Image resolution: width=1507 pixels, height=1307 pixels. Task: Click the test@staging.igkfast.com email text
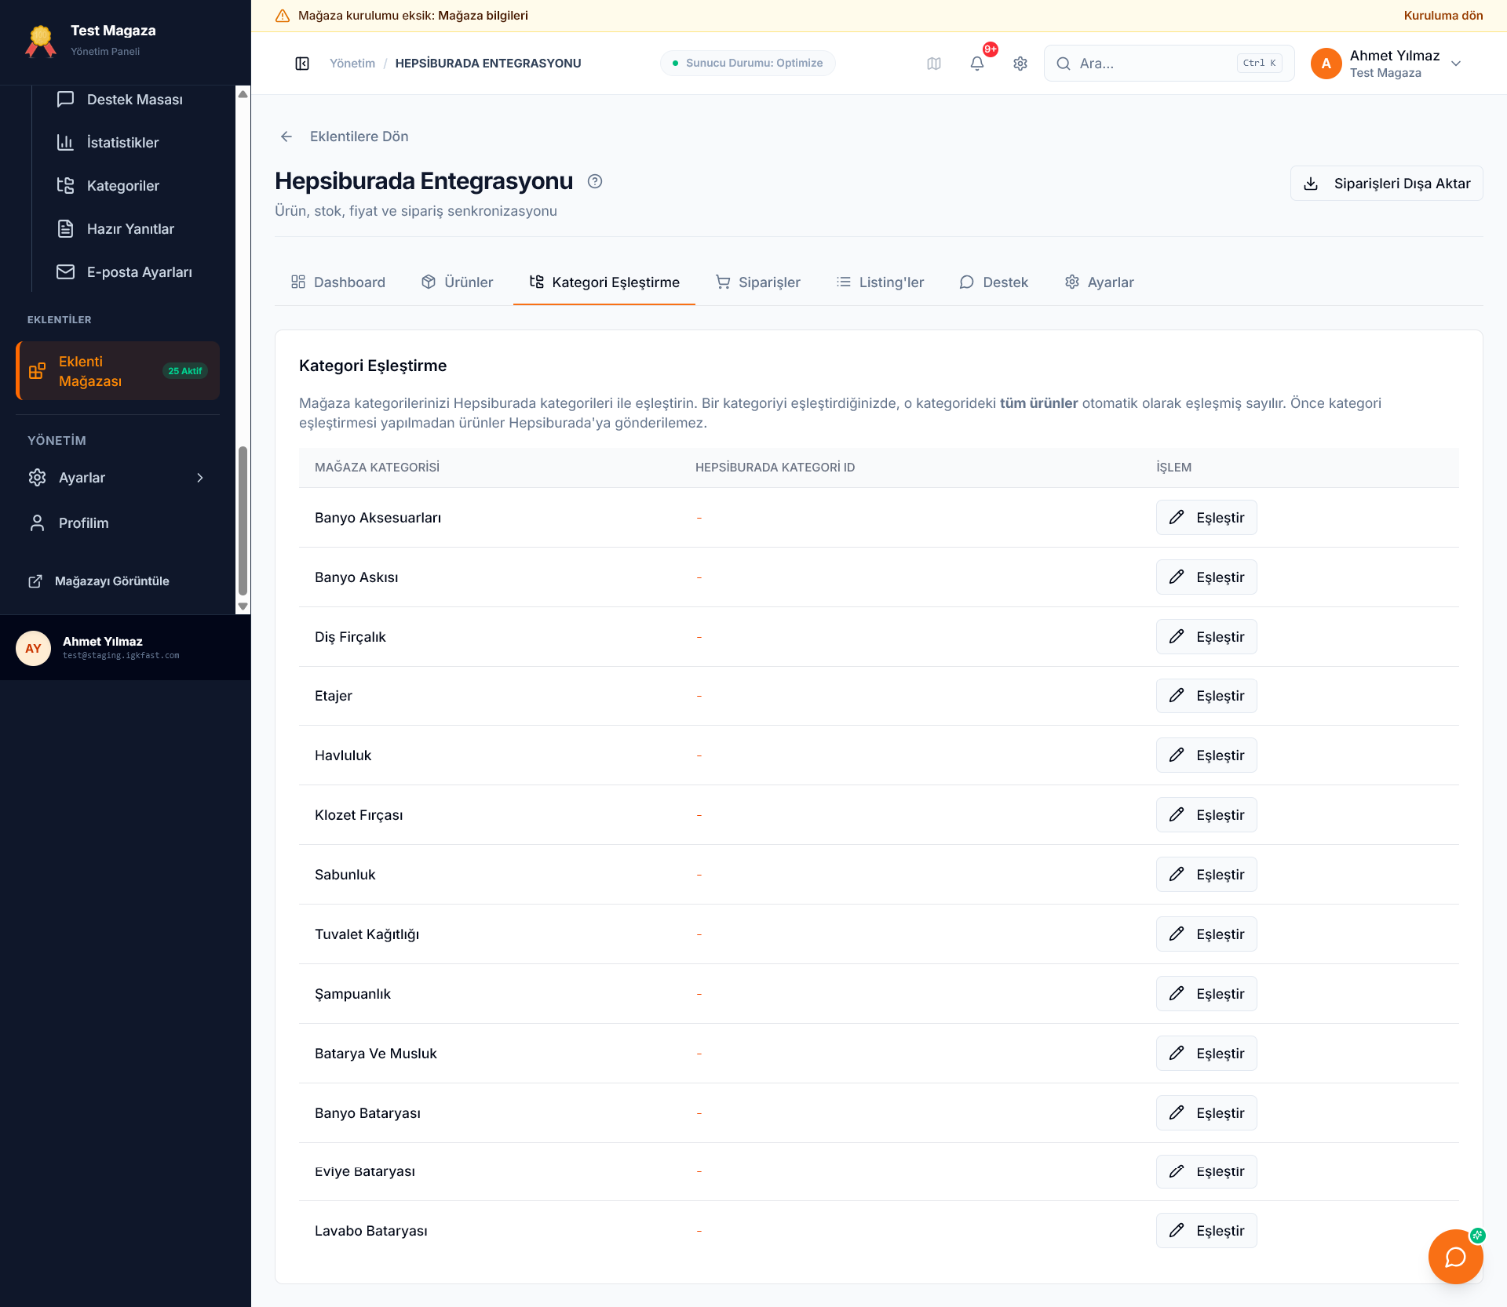[x=121, y=656]
